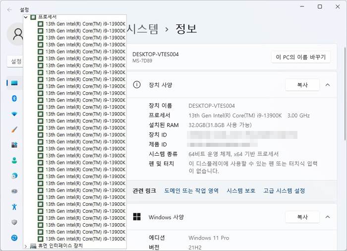Screen dimensions: 347x251
Task: Open Time & language globe-clock sidebar icon
Action: pos(14,176)
